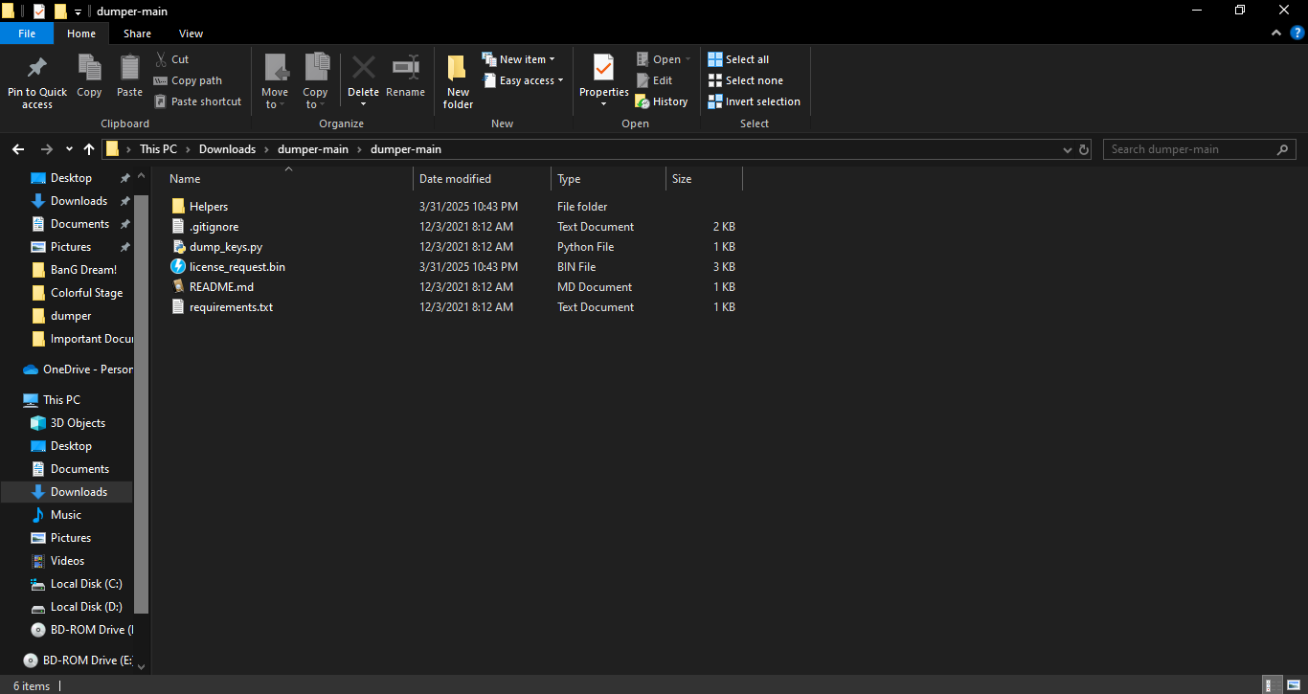
Task: Sort files by Date modified column
Action: tap(483, 179)
